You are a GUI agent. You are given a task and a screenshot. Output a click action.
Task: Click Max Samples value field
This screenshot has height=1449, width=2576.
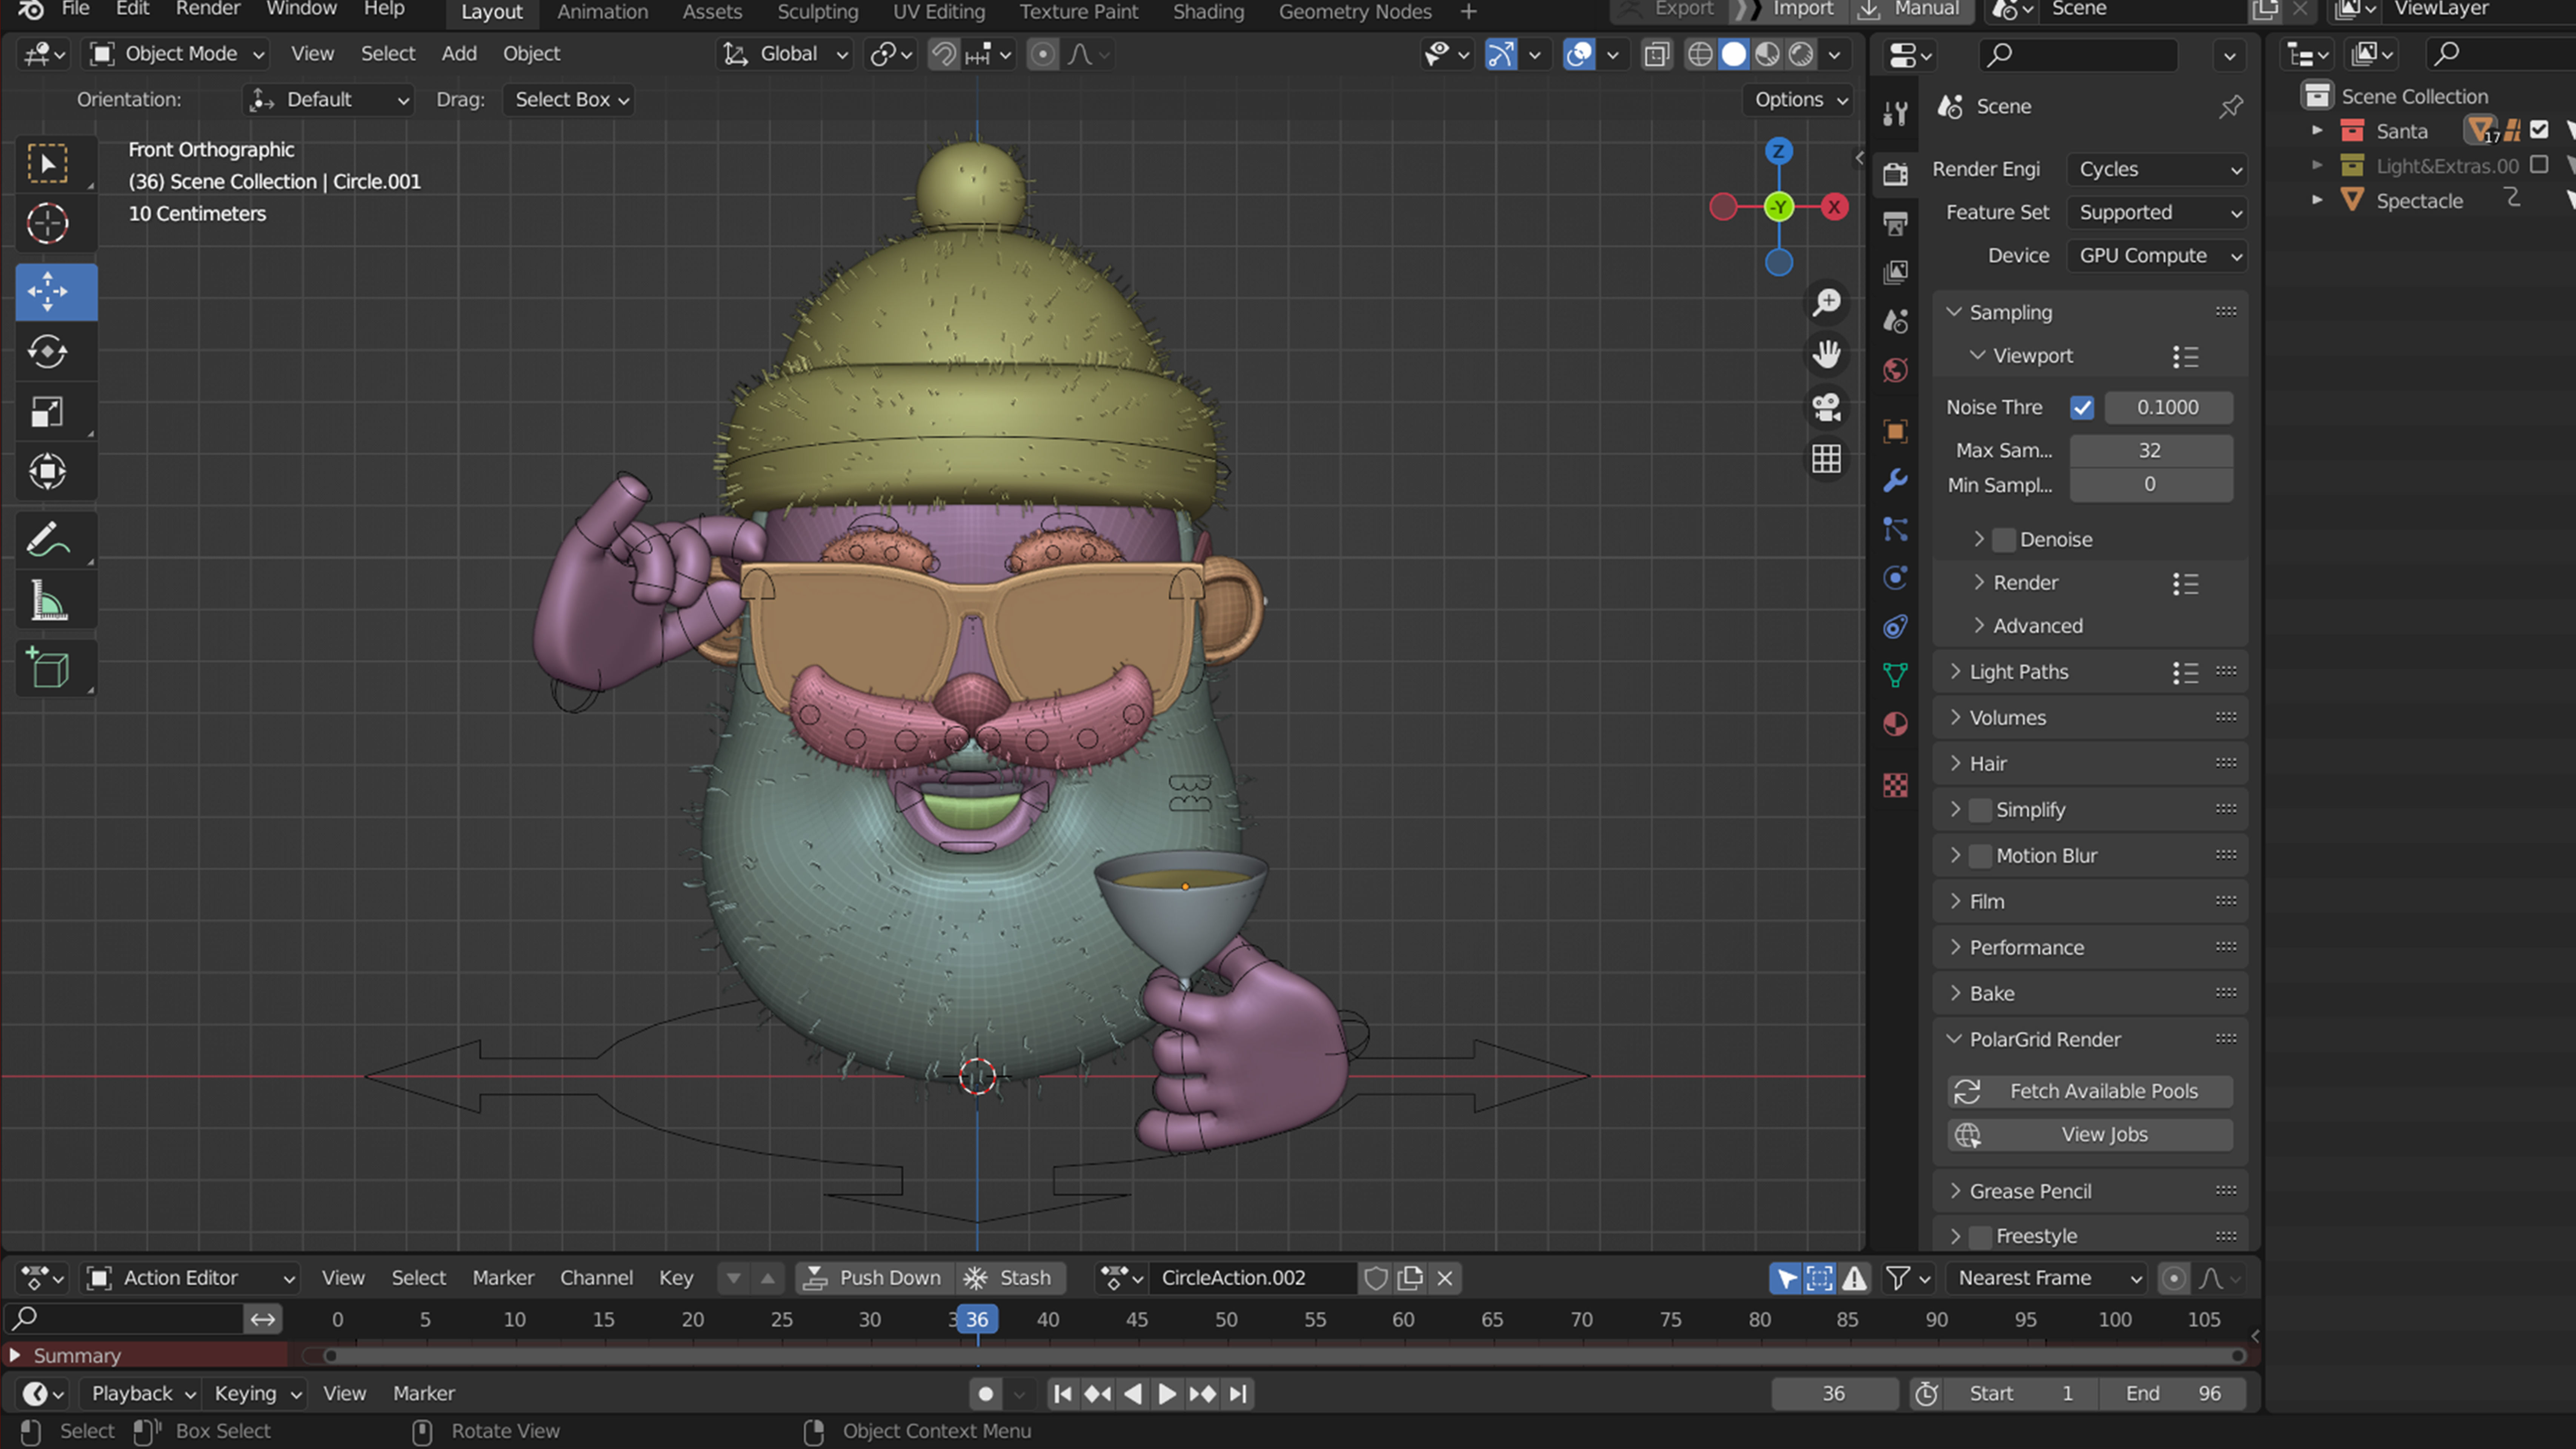pyautogui.click(x=2151, y=451)
